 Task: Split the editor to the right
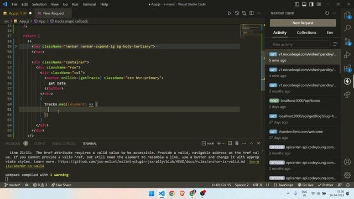251,13
